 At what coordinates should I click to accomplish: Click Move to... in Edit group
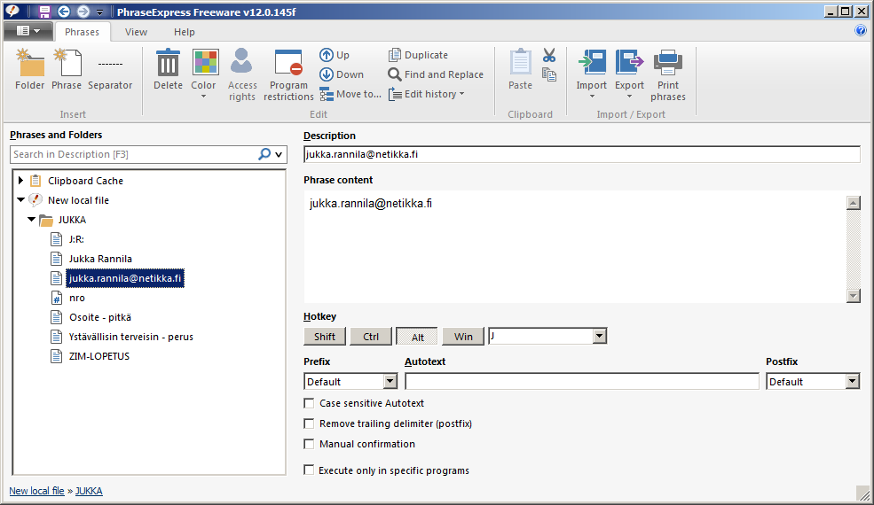[x=350, y=94]
